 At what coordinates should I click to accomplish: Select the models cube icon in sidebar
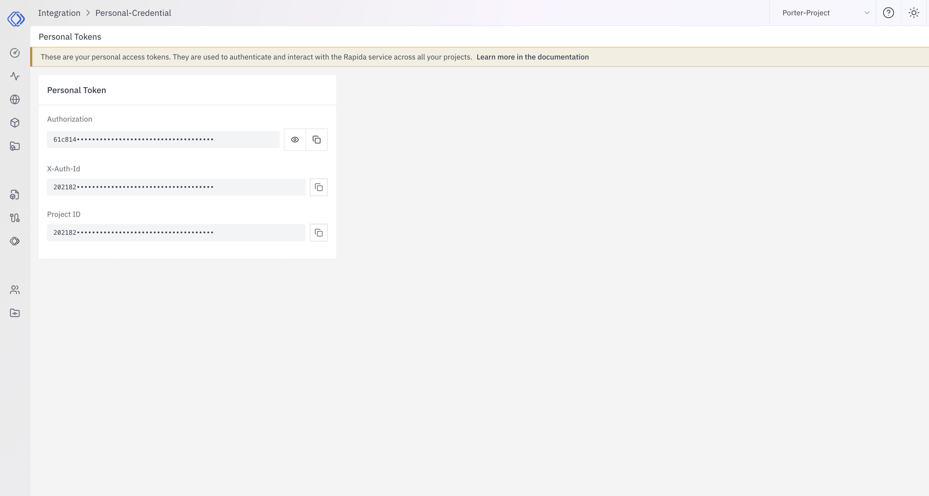pos(15,123)
